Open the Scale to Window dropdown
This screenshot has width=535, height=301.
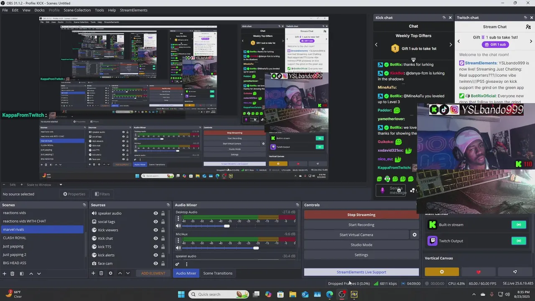coord(61,185)
